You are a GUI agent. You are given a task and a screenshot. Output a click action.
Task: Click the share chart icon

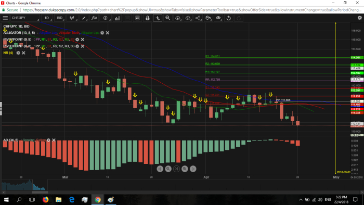click(198, 18)
